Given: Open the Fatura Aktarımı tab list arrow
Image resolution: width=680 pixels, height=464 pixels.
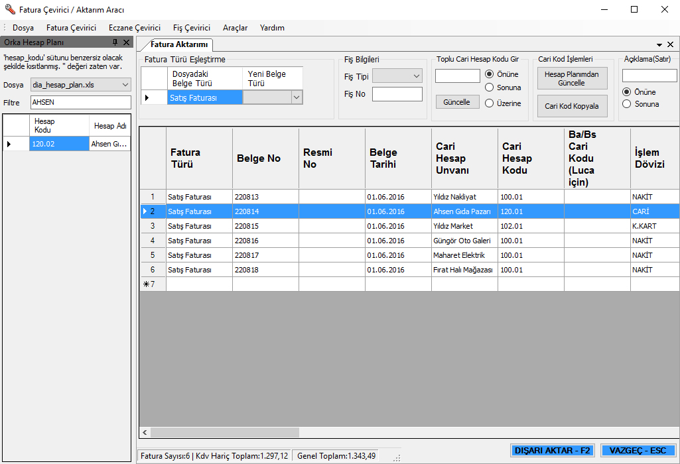Looking at the screenshot, I should point(659,44).
